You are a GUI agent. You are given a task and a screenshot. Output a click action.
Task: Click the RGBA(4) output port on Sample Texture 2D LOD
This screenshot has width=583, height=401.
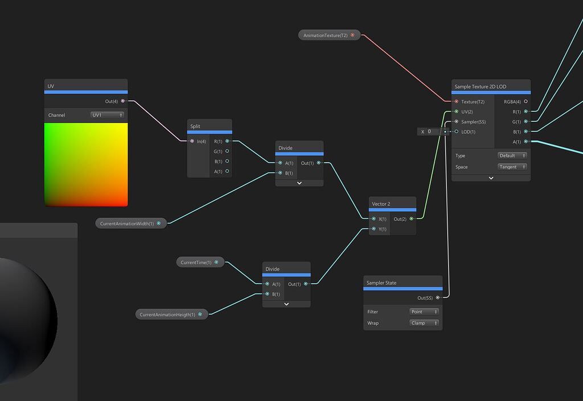[x=525, y=101]
